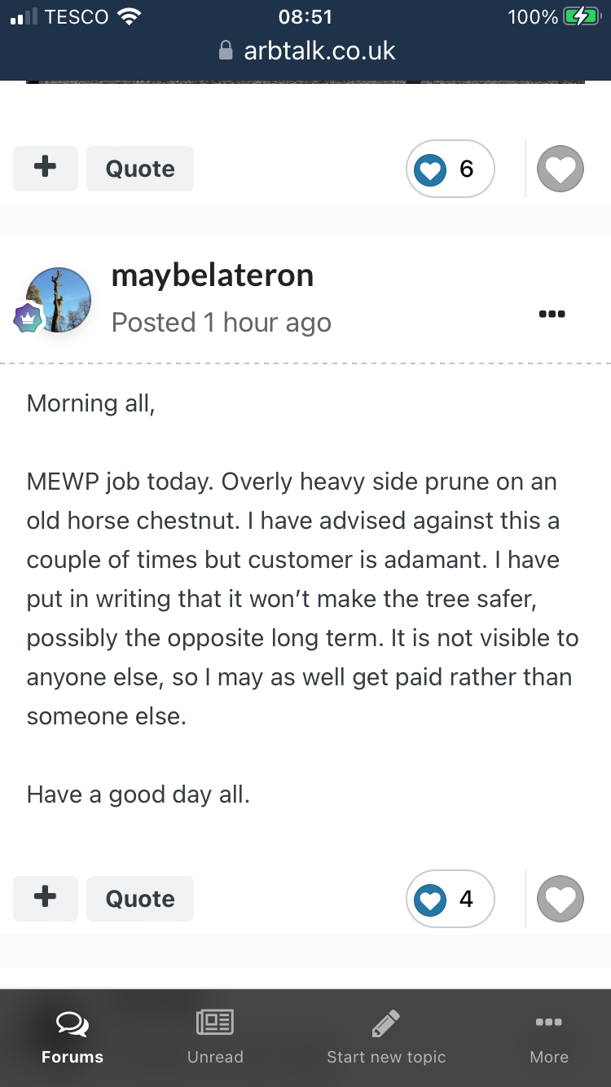Quote maybelateron's post
611x1087 pixels.
pyautogui.click(x=140, y=899)
